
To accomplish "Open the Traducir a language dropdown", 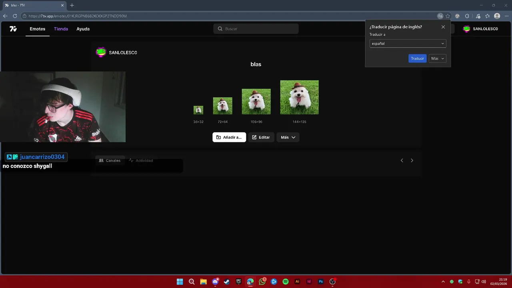I will pos(408,44).
